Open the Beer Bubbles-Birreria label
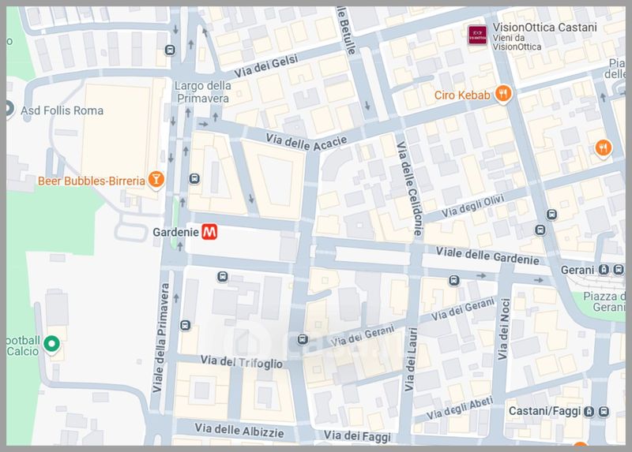This screenshot has width=632, height=452. (x=92, y=181)
